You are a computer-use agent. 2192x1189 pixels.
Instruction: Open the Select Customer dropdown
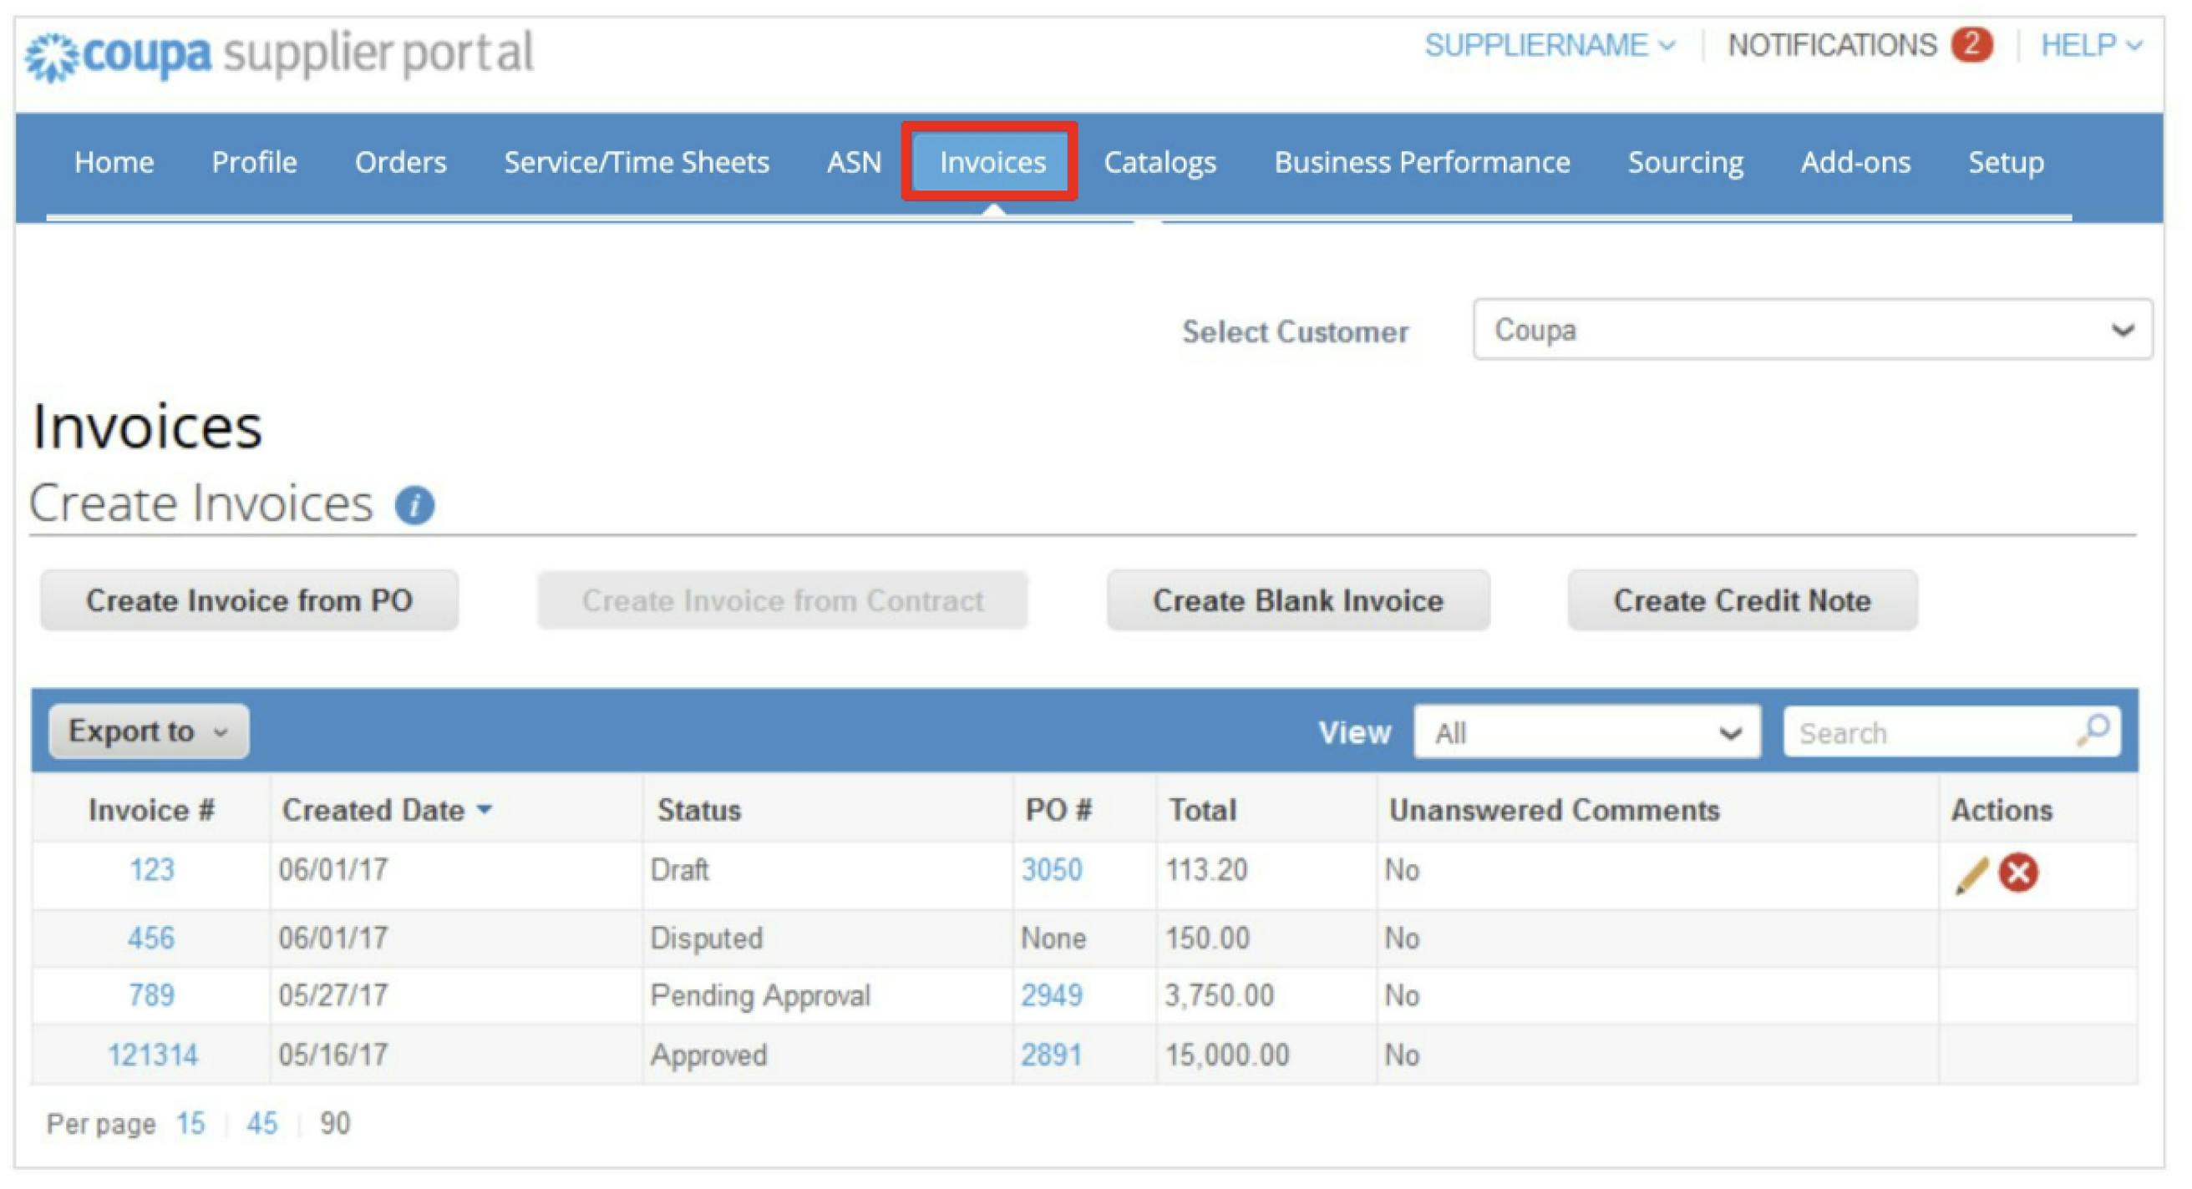[x=1813, y=330]
